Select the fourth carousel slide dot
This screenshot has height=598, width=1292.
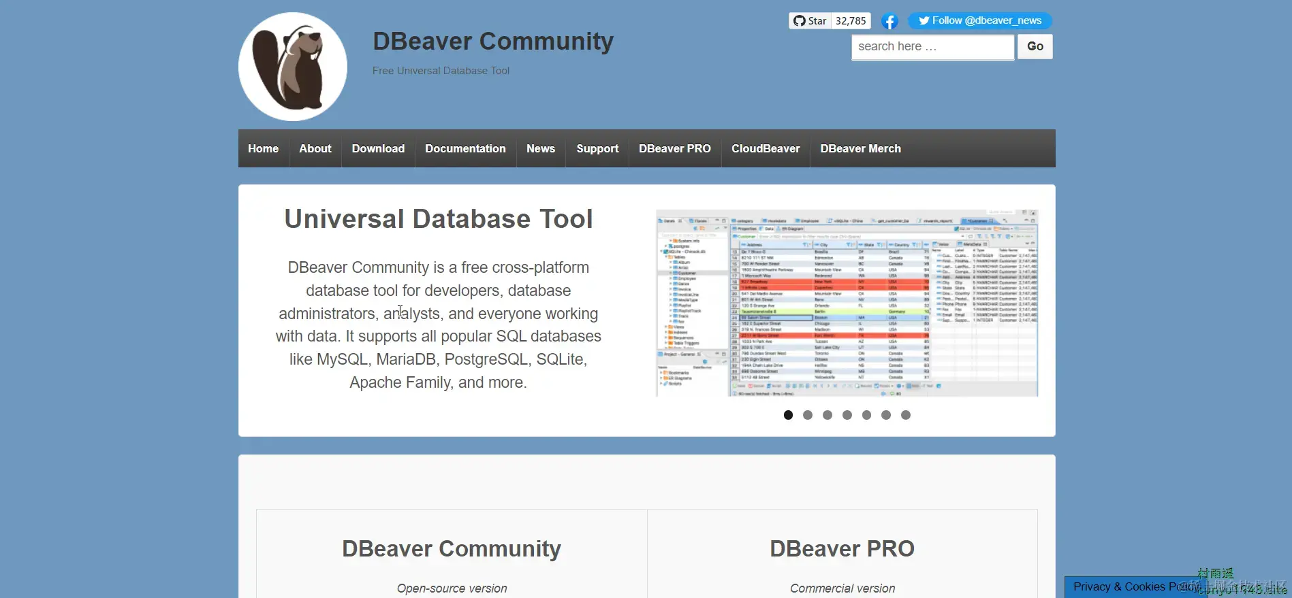pos(847,415)
